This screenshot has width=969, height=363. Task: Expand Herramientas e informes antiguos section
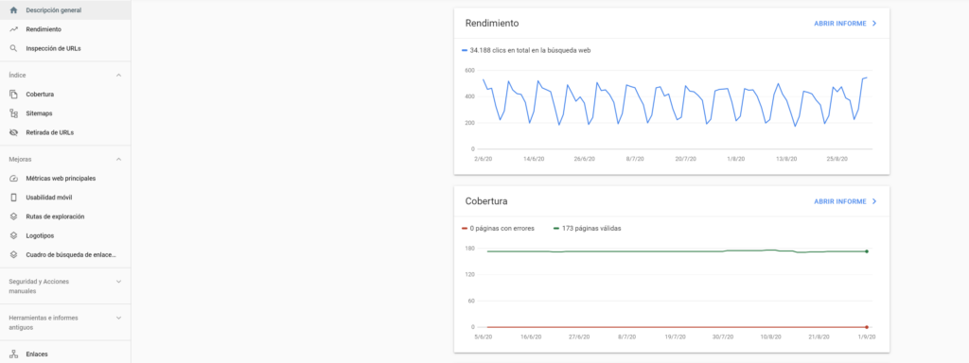[118, 318]
